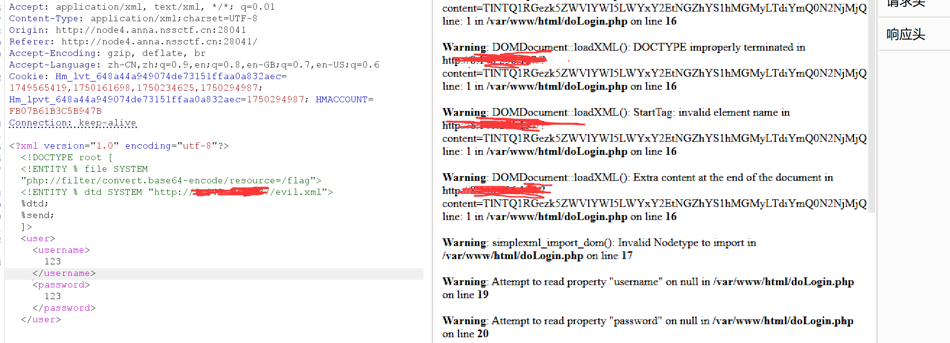Click the %dtd; entity reference

pyautogui.click(x=35, y=204)
